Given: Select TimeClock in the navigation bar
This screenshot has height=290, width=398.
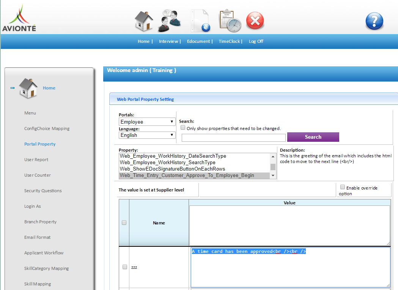Looking at the screenshot, I should pyautogui.click(x=229, y=41).
